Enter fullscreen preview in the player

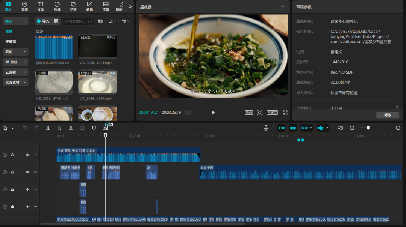click(x=285, y=113)
